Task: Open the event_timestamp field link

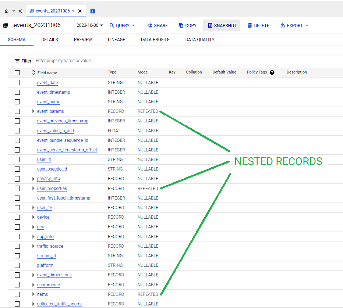Action: (x=54, y=92)
